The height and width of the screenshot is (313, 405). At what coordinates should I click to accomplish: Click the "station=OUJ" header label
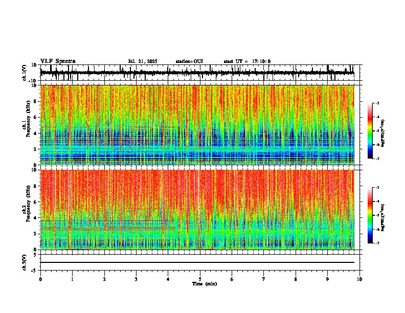[189, 61]
